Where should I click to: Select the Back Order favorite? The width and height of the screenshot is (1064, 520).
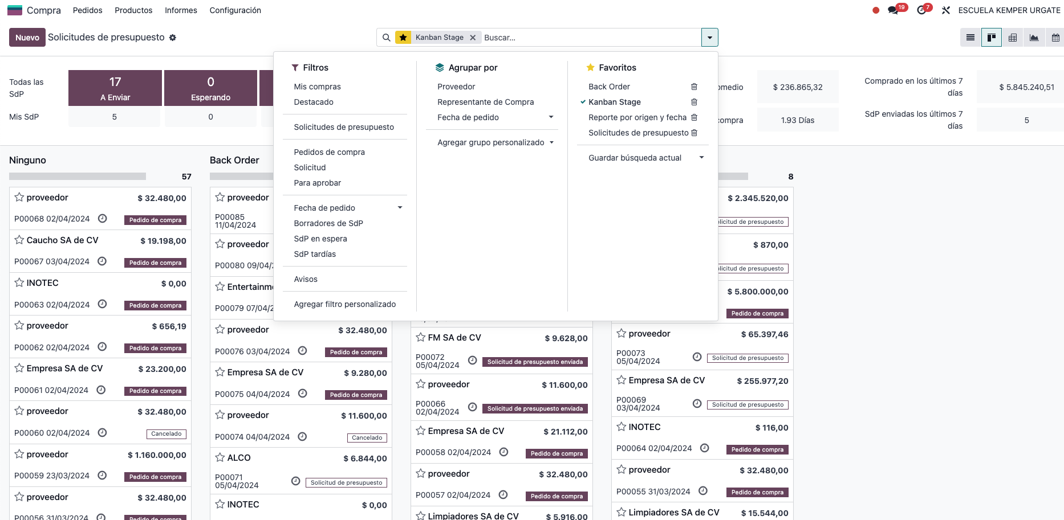(609, 87)
